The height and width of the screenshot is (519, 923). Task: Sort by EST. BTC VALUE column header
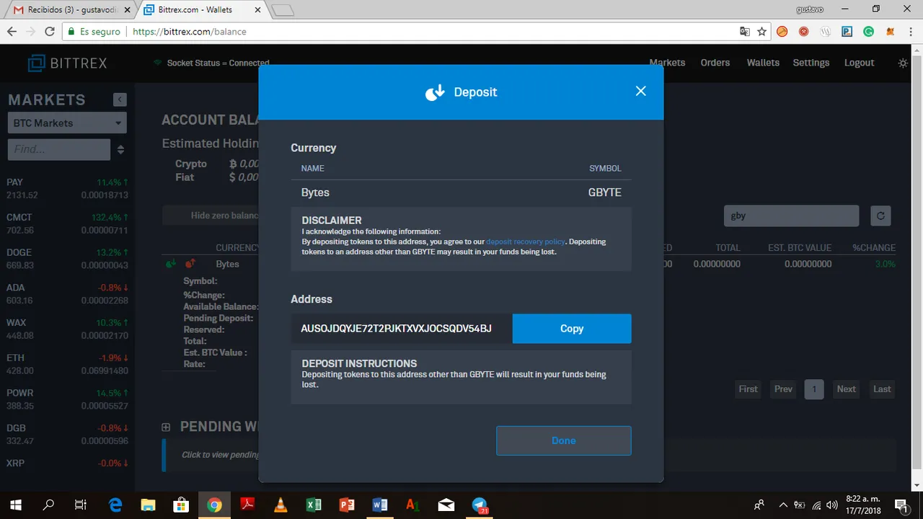pyautogui.click(x=800, y=248)
